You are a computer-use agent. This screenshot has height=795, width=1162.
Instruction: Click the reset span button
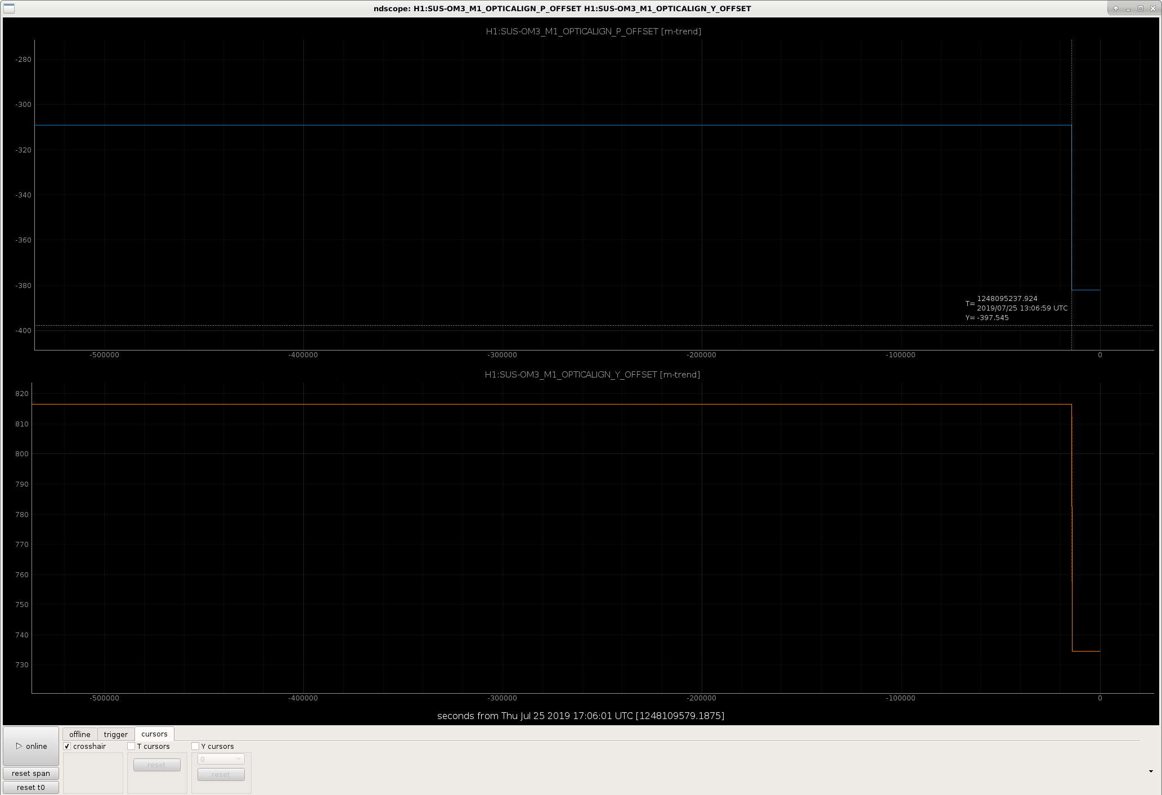[31, 773]
